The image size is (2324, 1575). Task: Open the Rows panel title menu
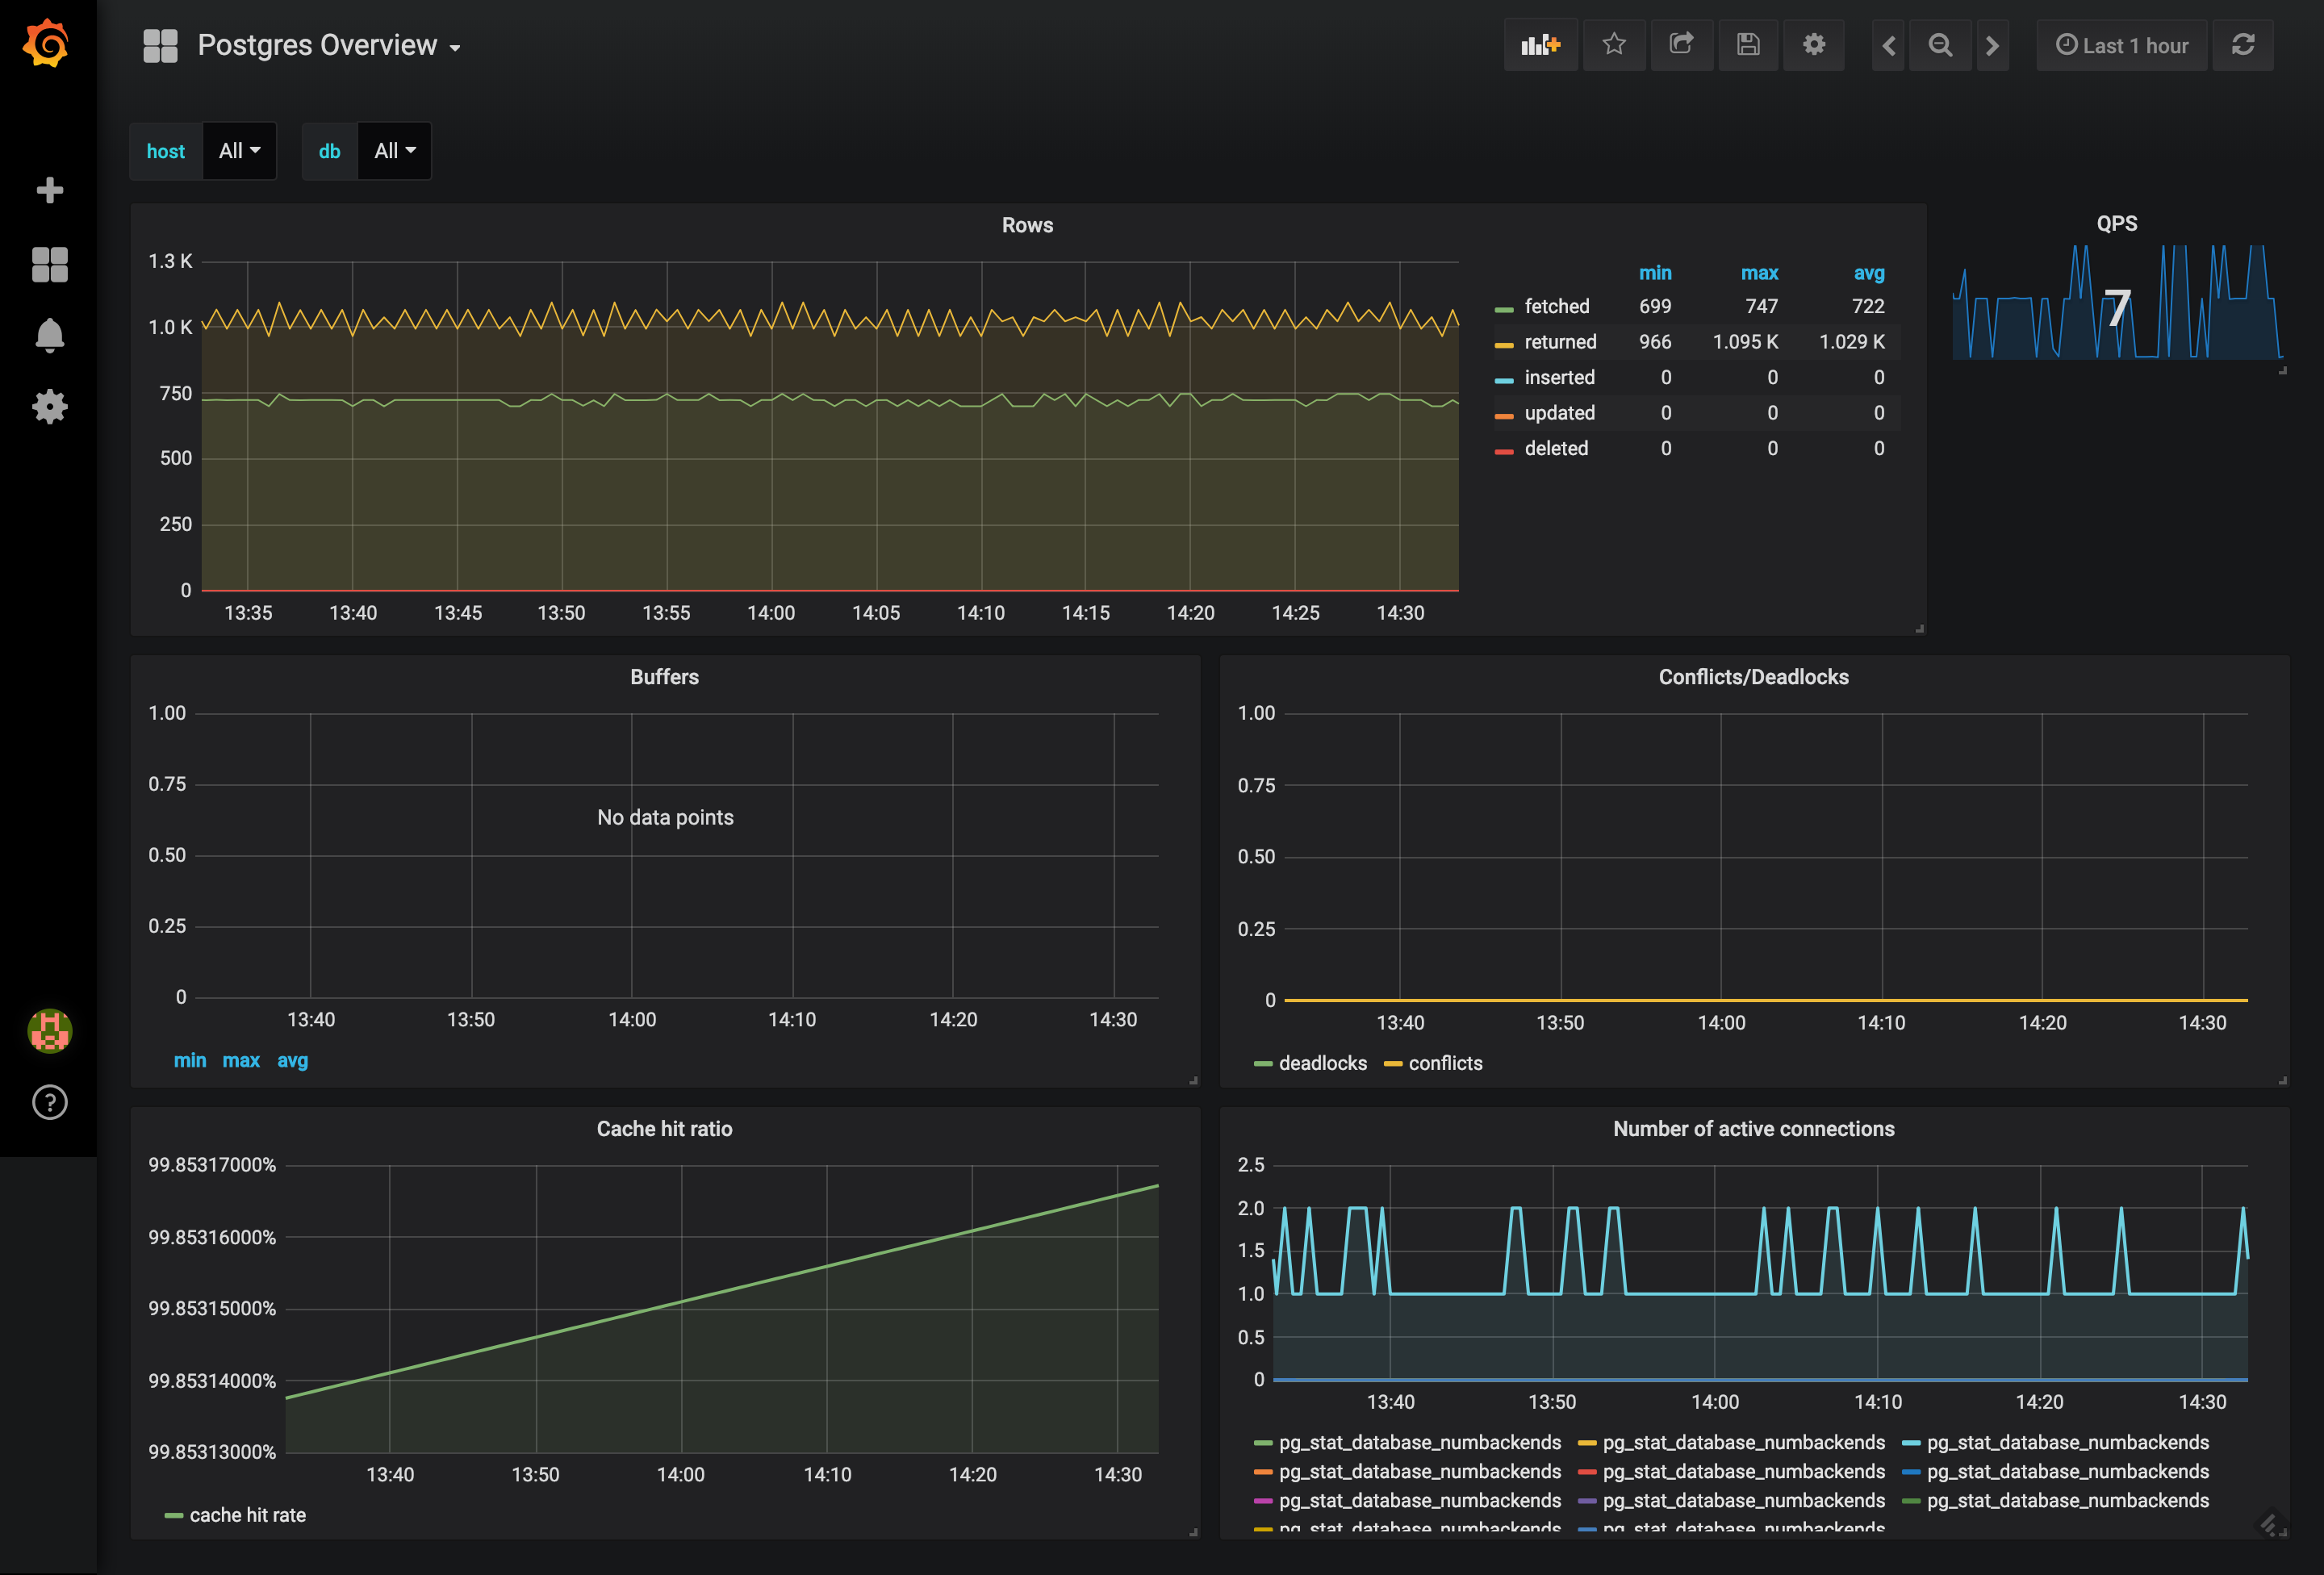[x=1027, y=225]
